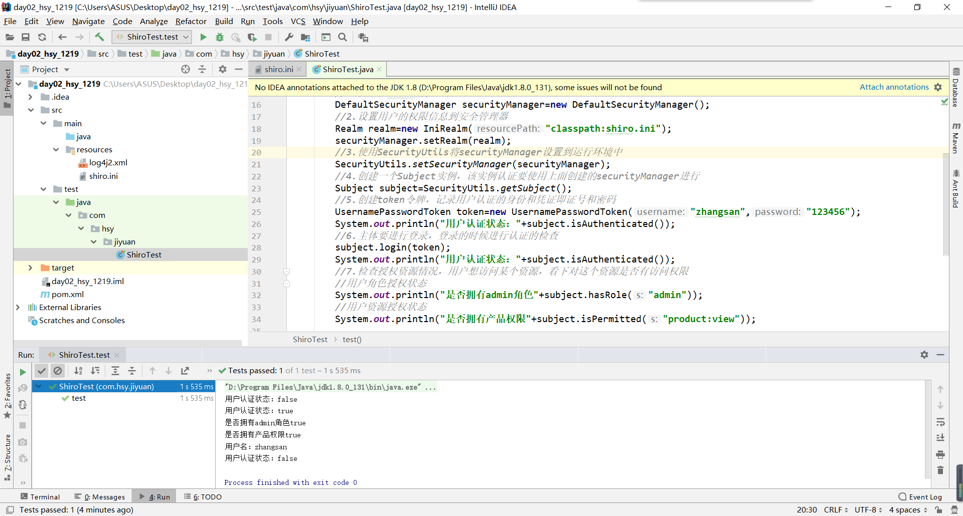Toggle Show Ignored tests button

point(58,371)
